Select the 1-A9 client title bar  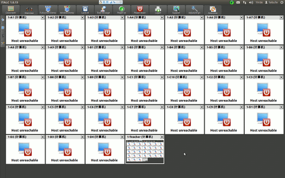pyautogui.click(x=65, y=47)
